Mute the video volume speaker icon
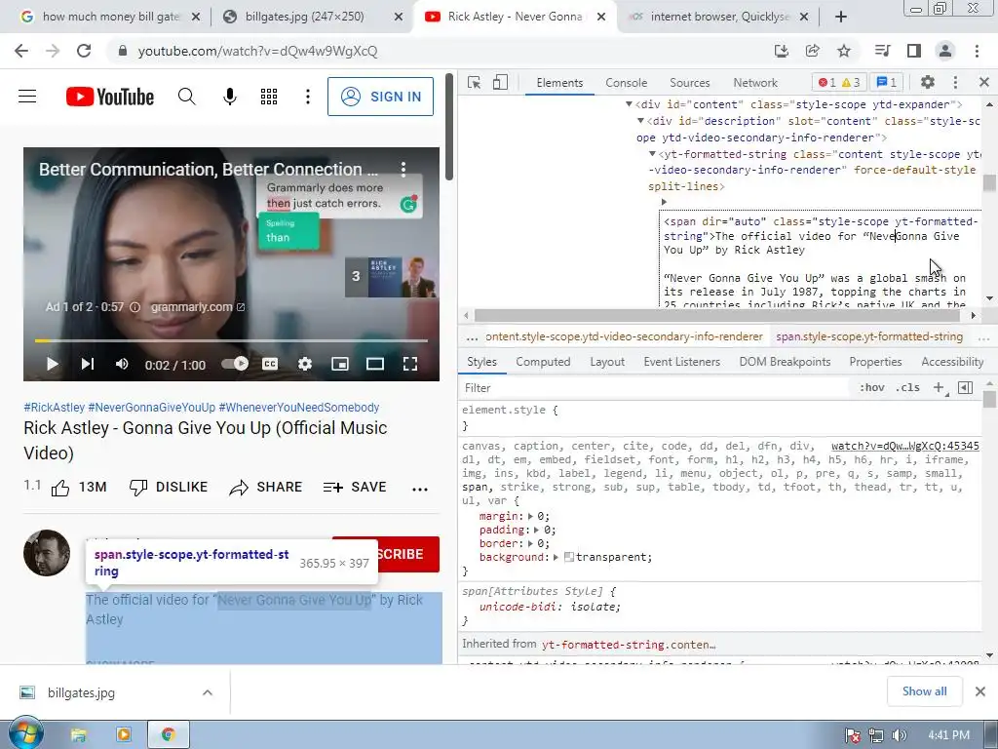998x749 pixels. 122,365
